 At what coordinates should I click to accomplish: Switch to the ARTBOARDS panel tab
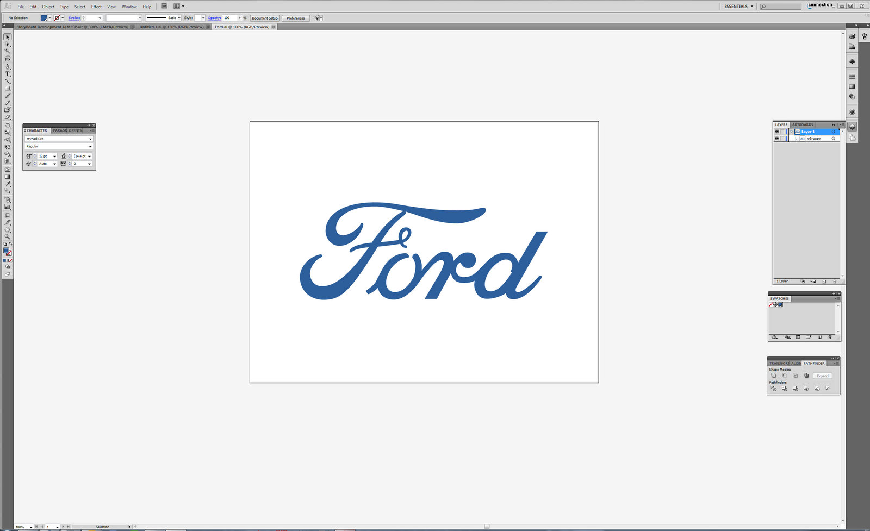click(803, 125)
